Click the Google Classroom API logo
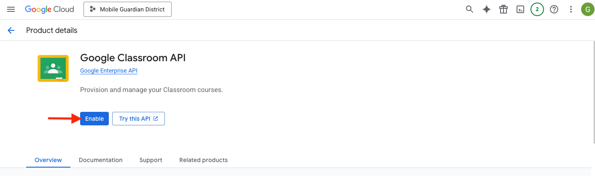The width and height of the screenshot is (595, 176). click(53, 68)
